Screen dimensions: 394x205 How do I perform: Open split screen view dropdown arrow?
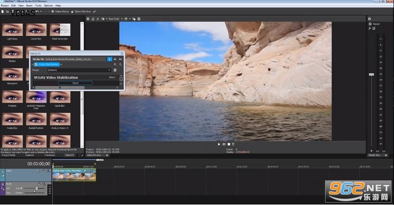pyautogui.click(x=106, y=19)
